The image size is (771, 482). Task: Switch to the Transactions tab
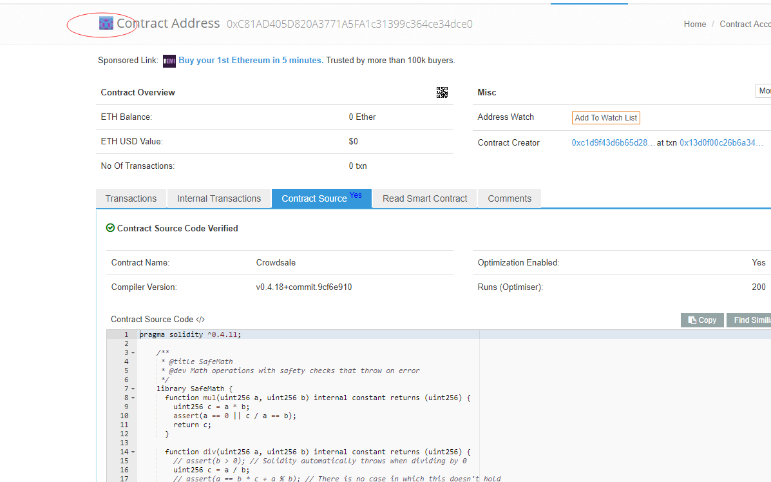[x=131, y=198]
